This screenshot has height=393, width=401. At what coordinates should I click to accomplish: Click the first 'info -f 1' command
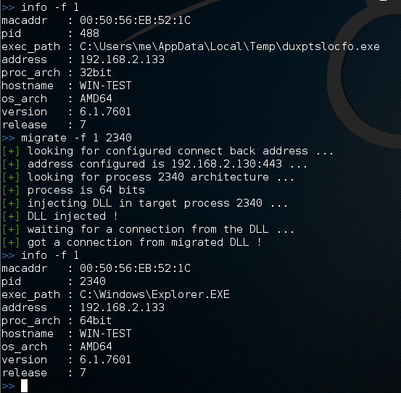point(50,7)
